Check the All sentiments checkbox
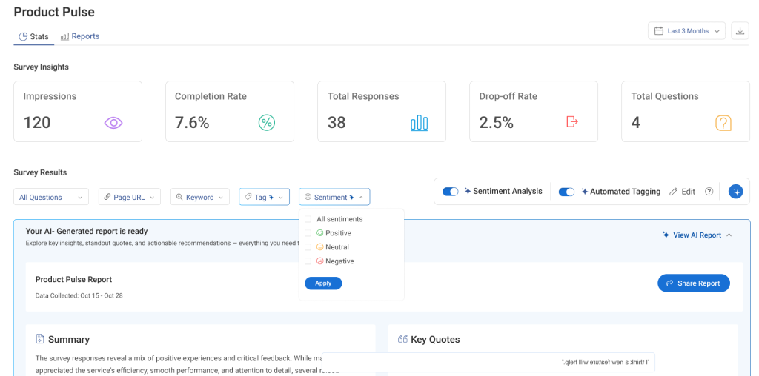 tap(308, 219)
